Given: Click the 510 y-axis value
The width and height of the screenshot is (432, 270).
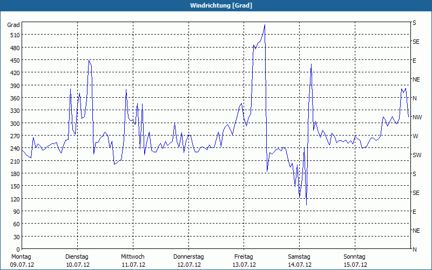Looking at the screenshot, I should (x=15, y=35).
